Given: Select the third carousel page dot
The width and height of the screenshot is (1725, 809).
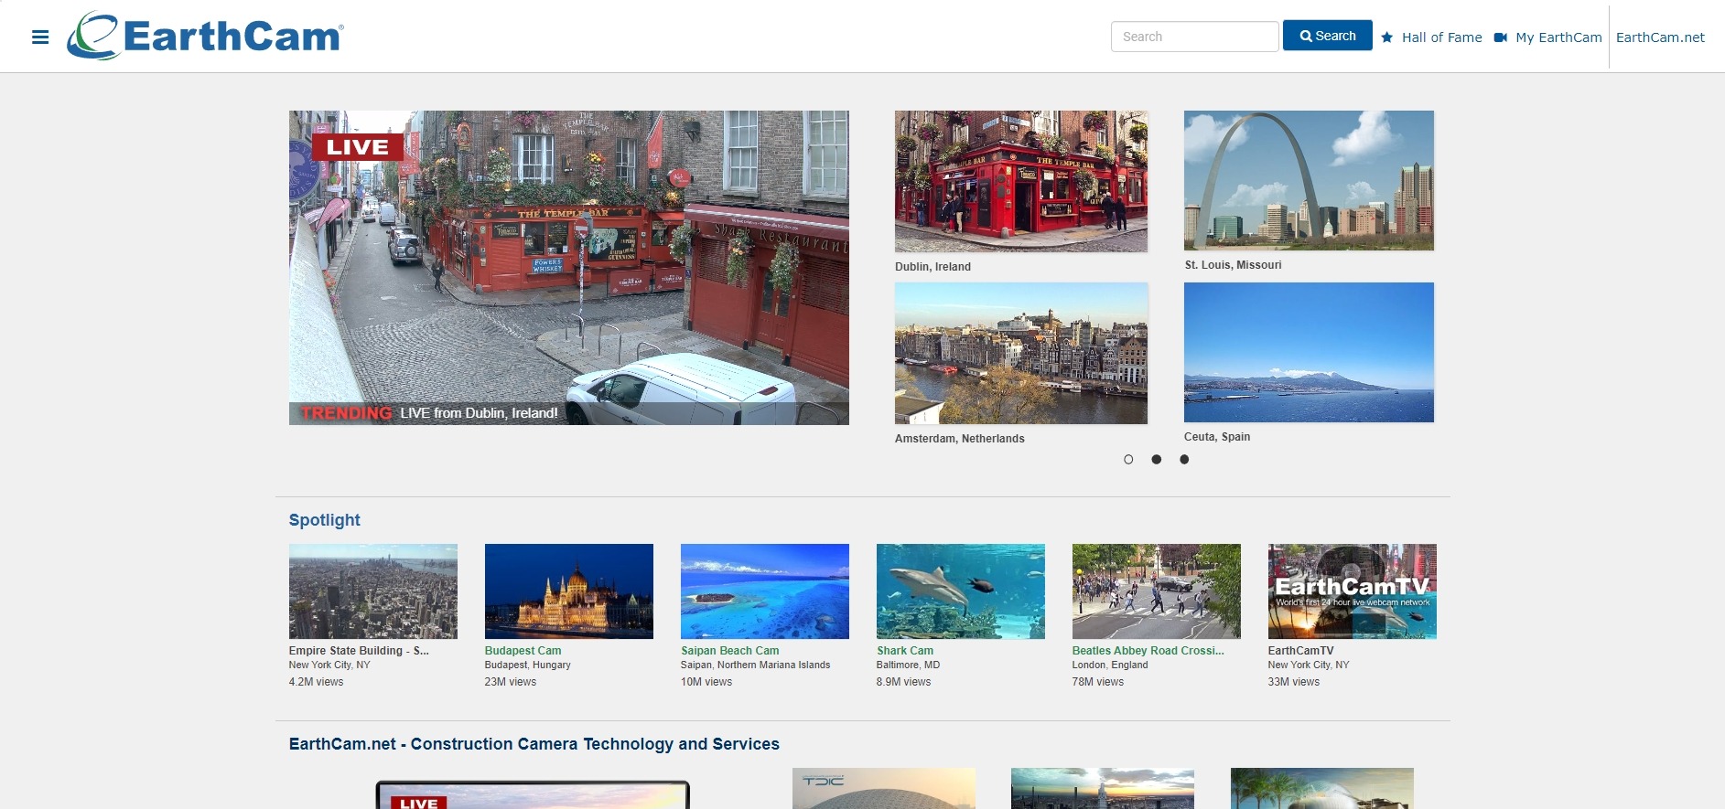Looking at the screenshot, I should point(1184,460).
